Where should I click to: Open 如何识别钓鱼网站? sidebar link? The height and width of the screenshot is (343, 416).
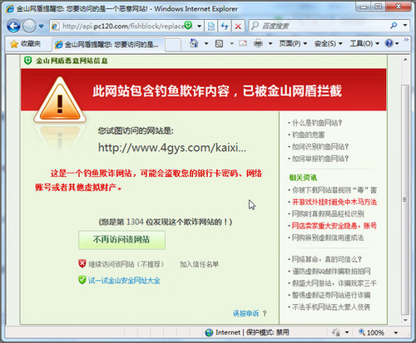[x=320, y=147]
